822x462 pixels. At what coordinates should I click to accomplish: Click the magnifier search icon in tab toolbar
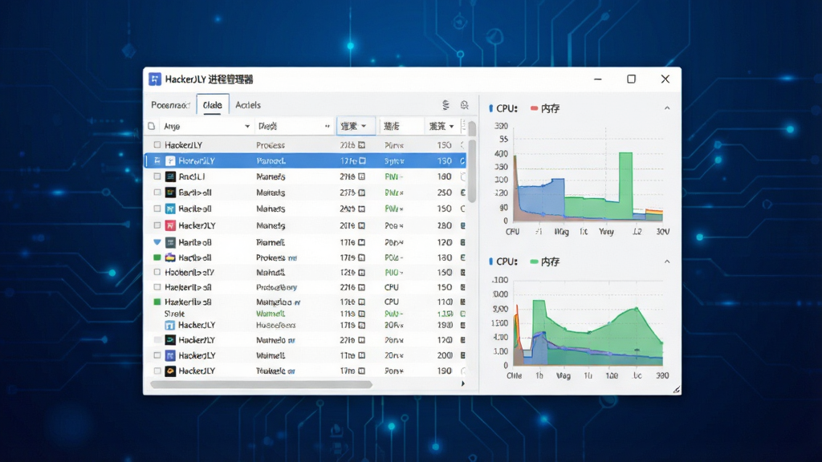(465, 105)
